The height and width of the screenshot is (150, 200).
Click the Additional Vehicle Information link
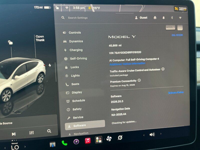coord(127,63)
